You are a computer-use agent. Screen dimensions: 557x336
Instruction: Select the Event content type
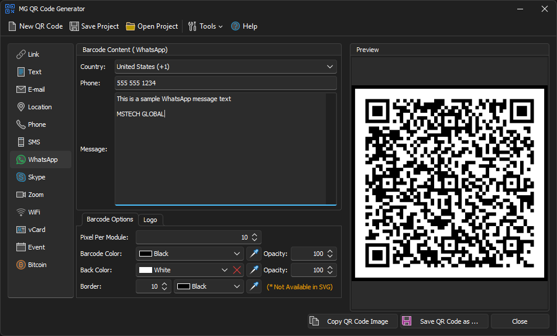pyautogui.click(x=40, y=247)
